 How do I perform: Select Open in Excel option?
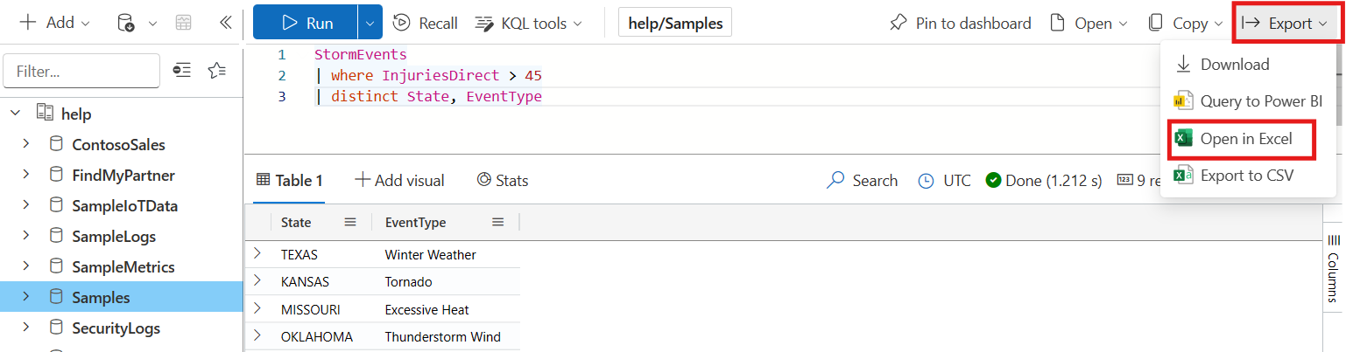[1245, 139]
